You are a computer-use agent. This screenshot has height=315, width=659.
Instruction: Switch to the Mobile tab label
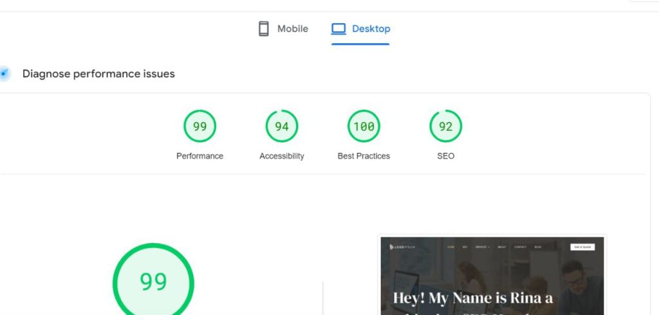(292, 29)
